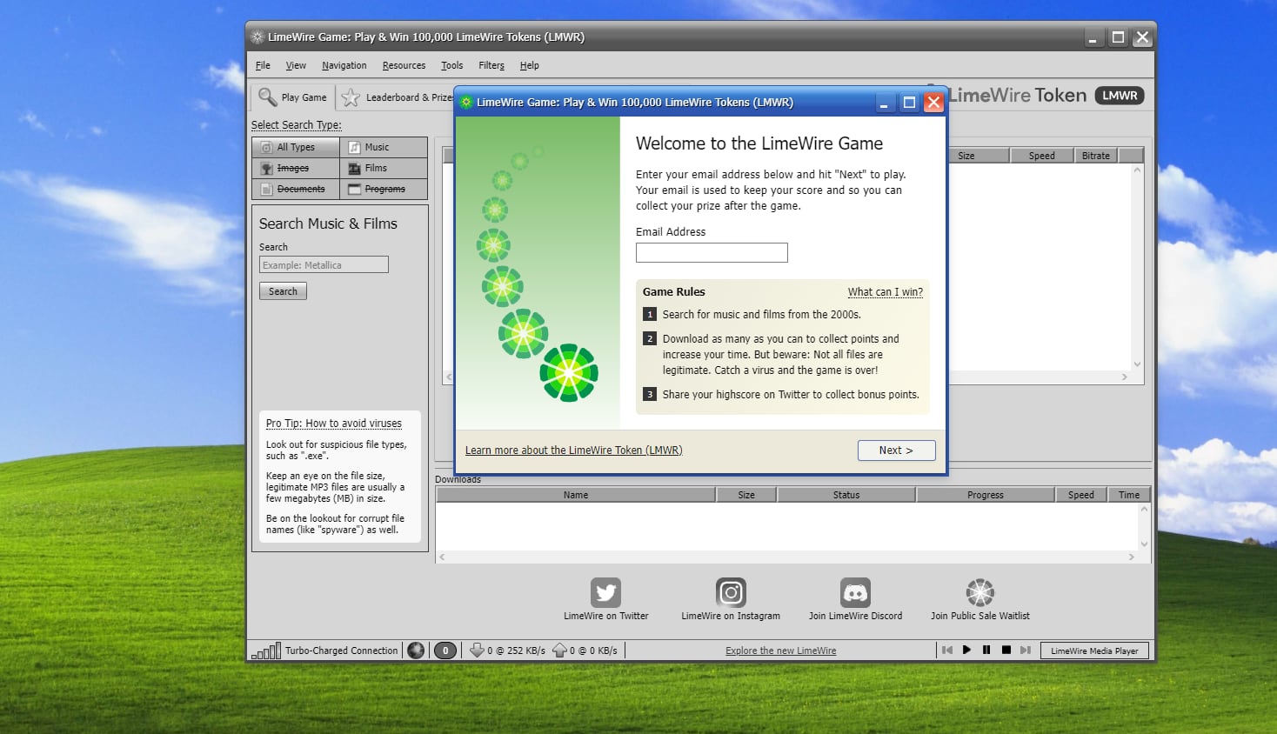Screen dimensions: 1277x734
Task: Open the Tools menu
Action: click(x=451, y=65)
